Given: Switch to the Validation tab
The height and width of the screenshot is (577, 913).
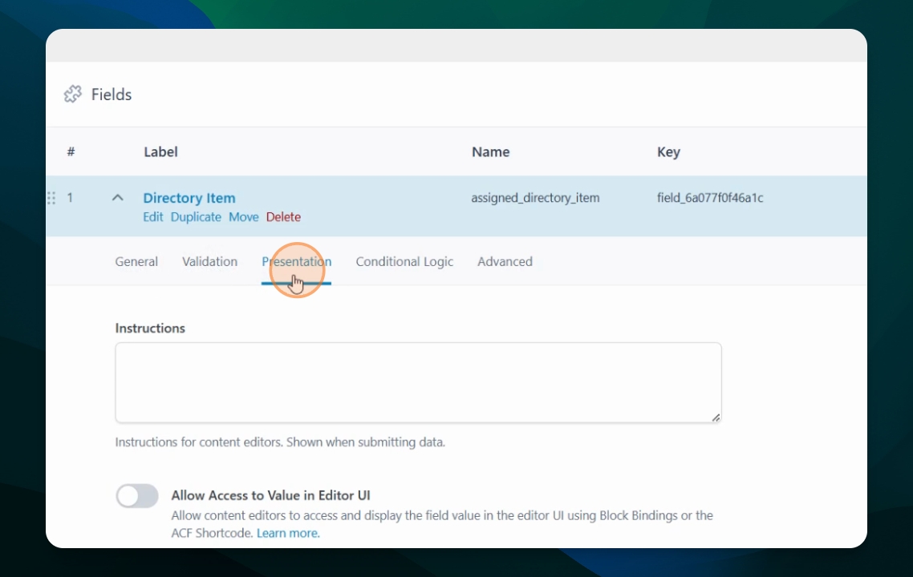Looking at the screenshot, I should pos(209,262).
